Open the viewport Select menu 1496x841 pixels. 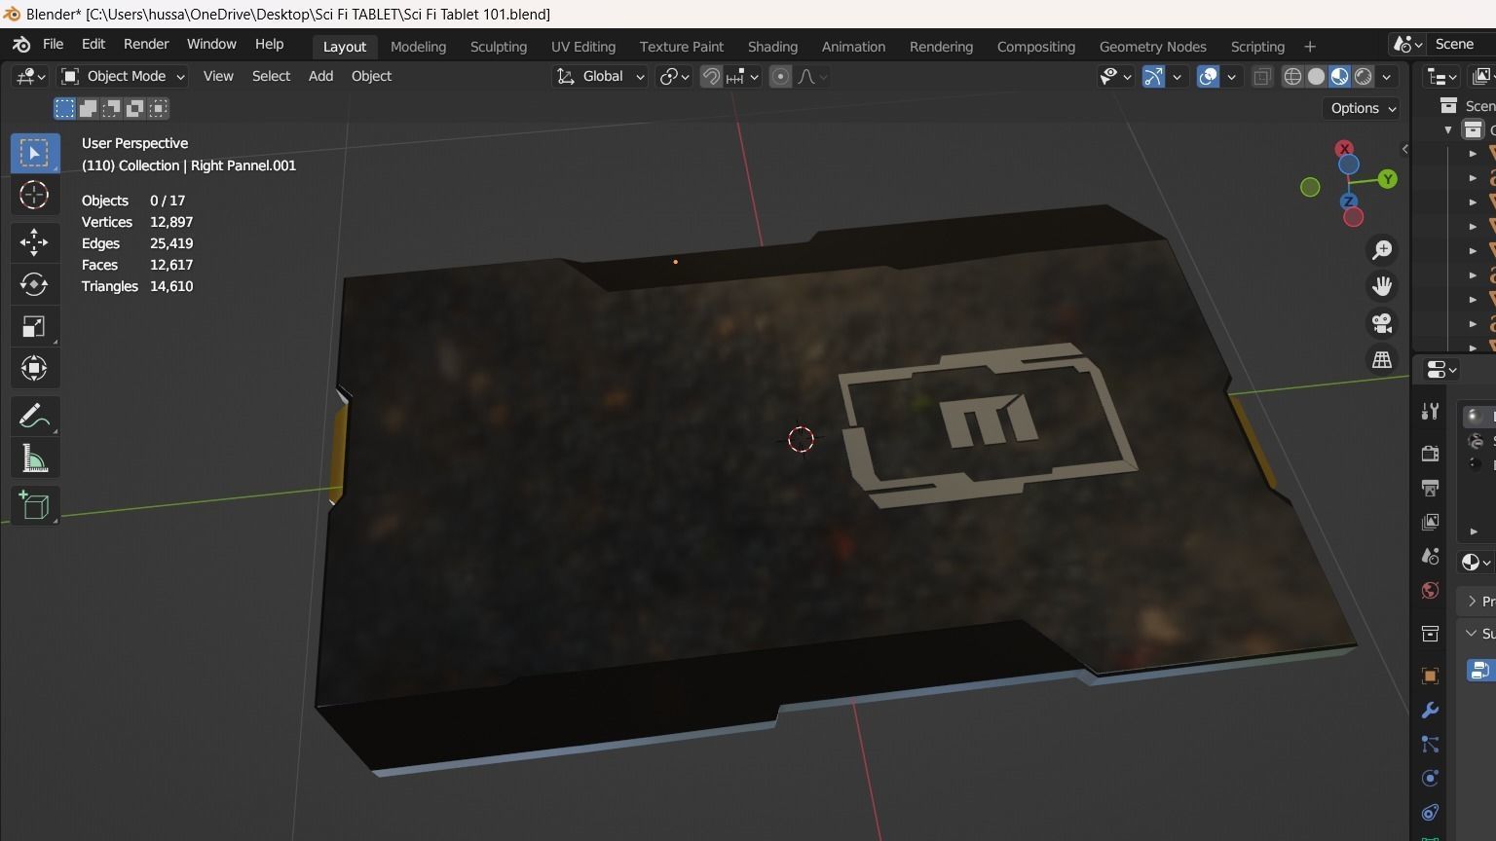point(271,76)
